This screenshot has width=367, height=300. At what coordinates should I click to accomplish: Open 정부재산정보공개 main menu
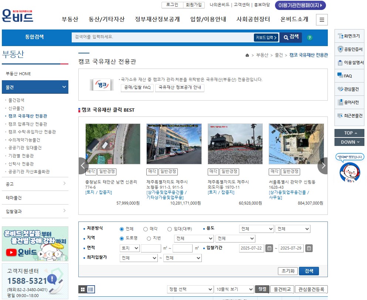coord(157,19)
